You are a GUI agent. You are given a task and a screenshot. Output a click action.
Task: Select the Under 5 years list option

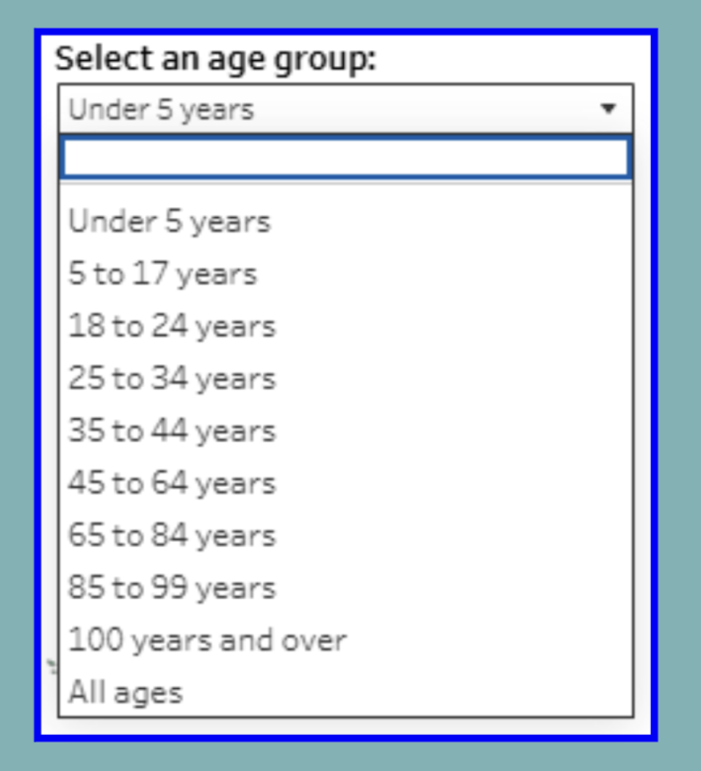coord(170,222)
